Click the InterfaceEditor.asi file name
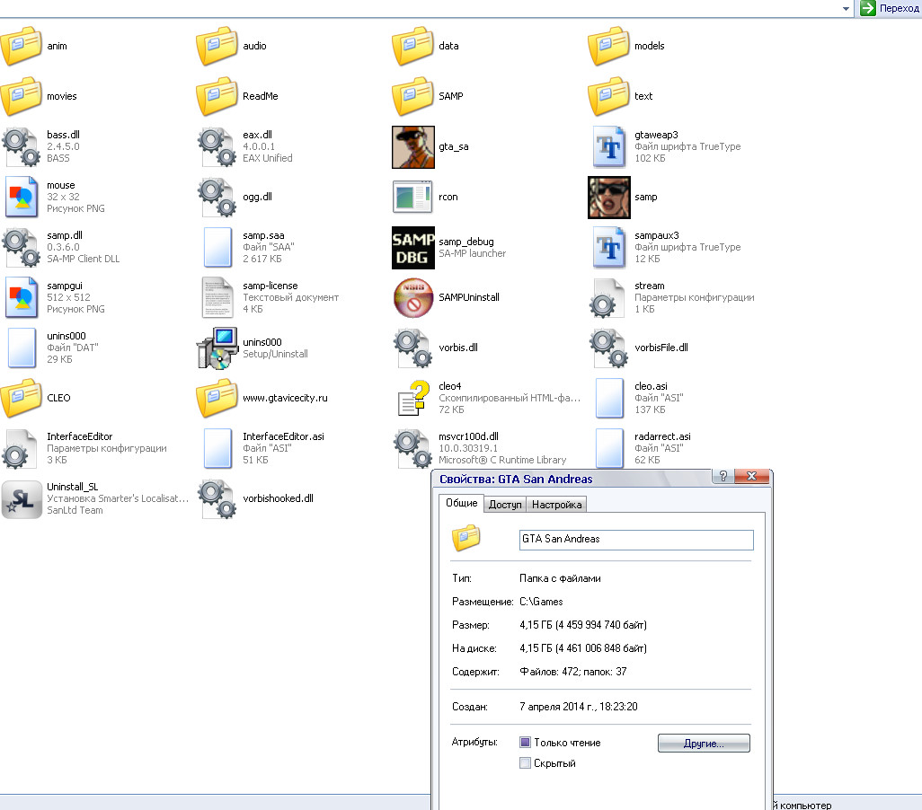 283,436
